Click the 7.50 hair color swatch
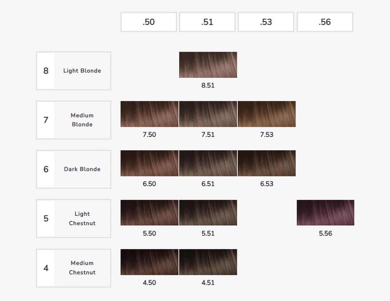 coord(149,114)
